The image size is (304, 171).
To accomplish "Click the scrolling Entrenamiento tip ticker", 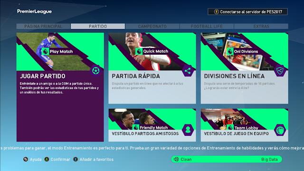I will (152, 148).
